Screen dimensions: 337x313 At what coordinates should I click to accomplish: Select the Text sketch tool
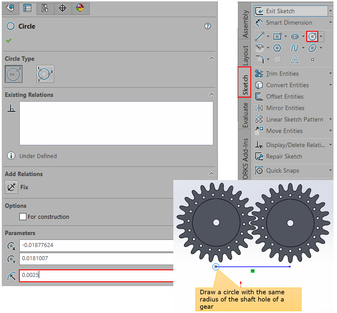tap(295, 59)
